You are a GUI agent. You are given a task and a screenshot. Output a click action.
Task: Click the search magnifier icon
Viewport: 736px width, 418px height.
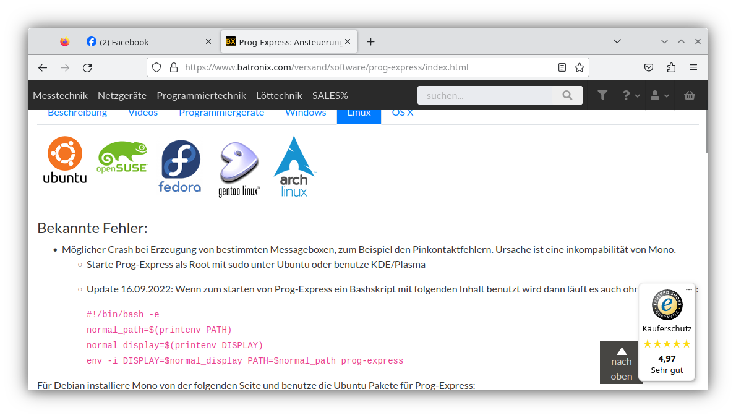click(567, 95)
